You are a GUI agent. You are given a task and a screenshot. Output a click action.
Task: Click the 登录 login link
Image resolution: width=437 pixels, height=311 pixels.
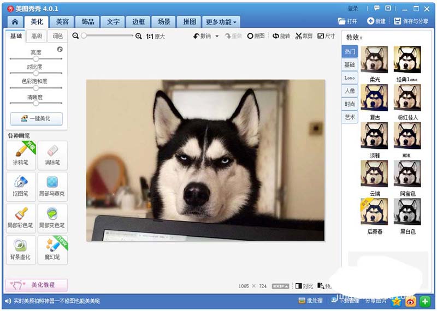353,9
